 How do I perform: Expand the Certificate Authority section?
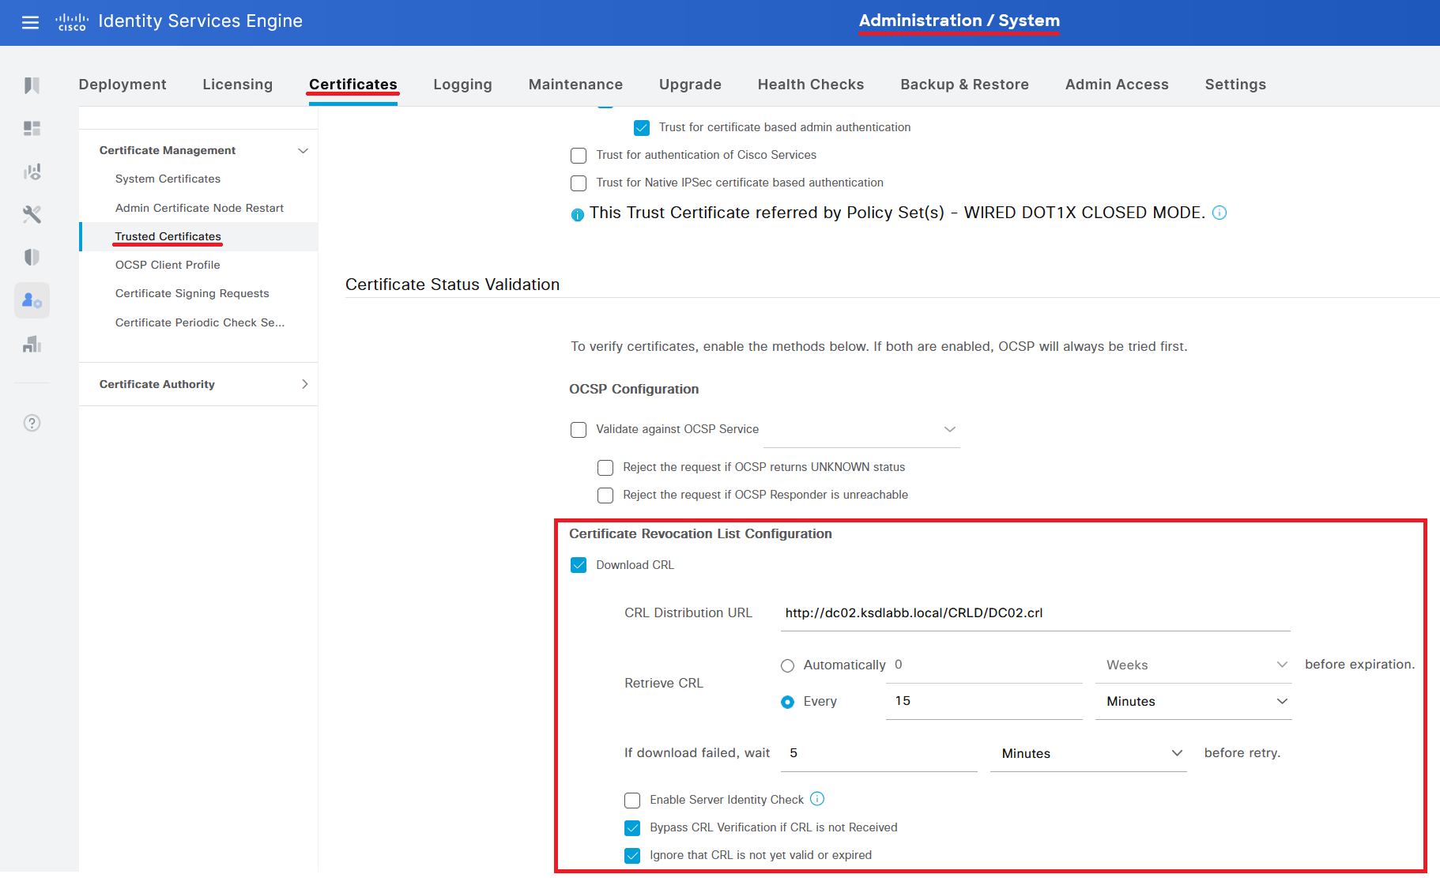click(x=305, y=384)
